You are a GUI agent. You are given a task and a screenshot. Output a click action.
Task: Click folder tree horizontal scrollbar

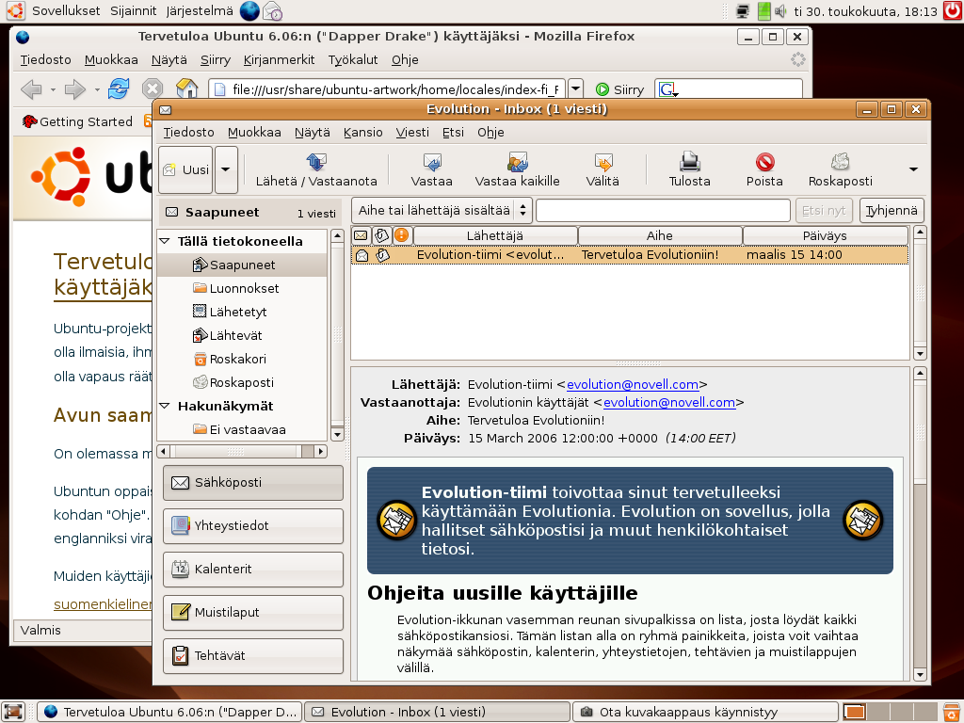point(242,451)
